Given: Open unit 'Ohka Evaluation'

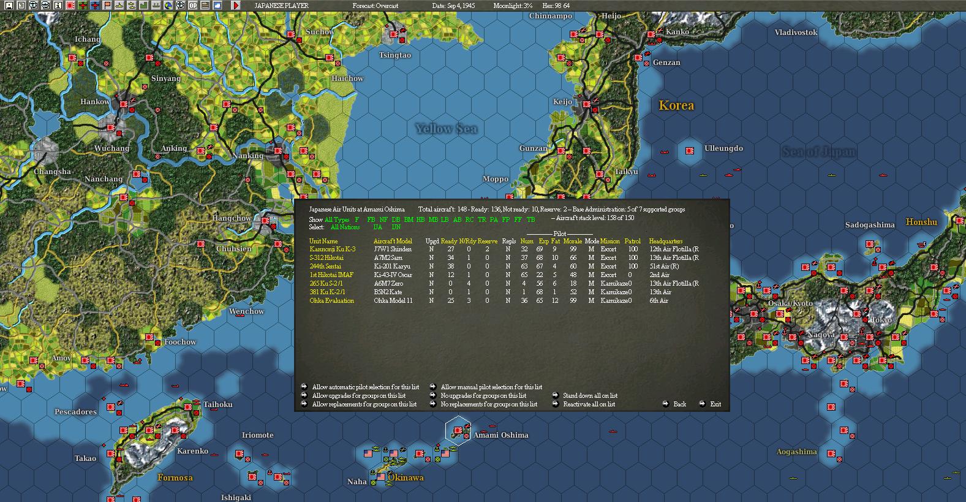Looking at the screenshot, I should (332, 301).
